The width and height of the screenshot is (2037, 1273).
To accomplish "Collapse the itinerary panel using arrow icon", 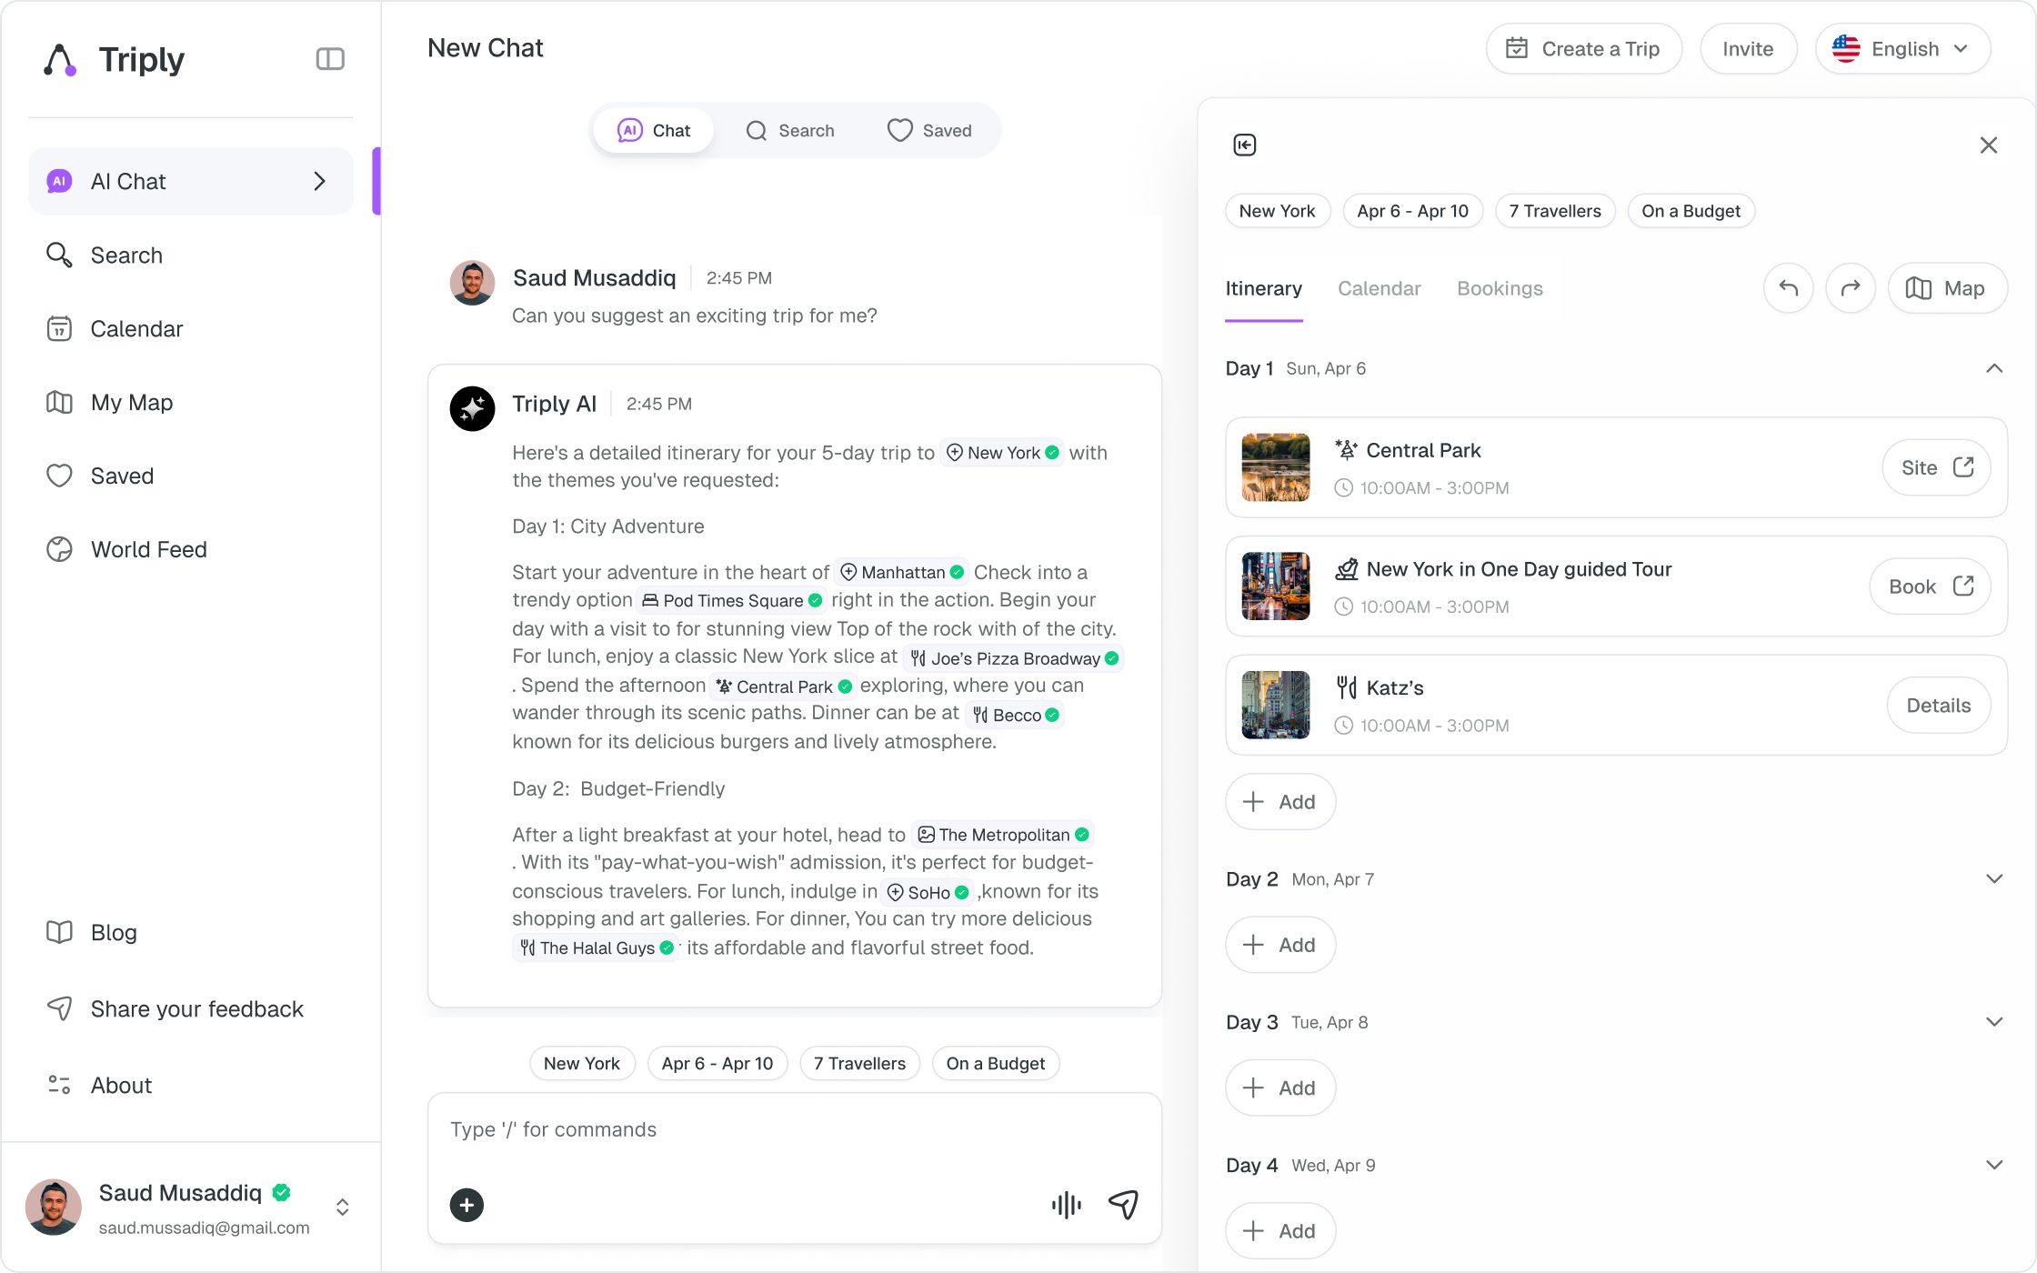I will pos(1245,145).
